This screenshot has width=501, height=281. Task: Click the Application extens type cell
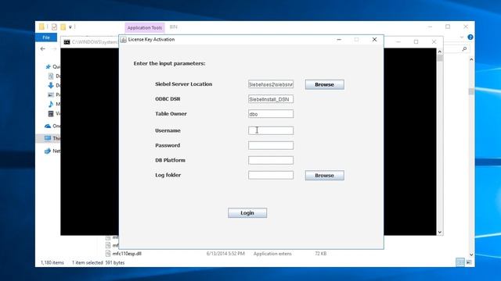click(272, 254)
